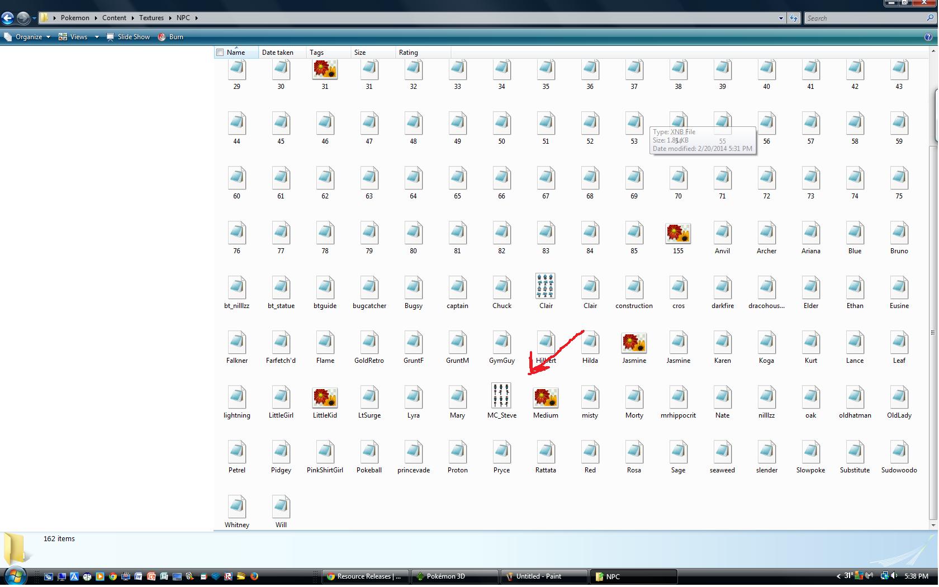Click the Views toolbar button
Screen dimensions: 939x587
pos(74,37)
